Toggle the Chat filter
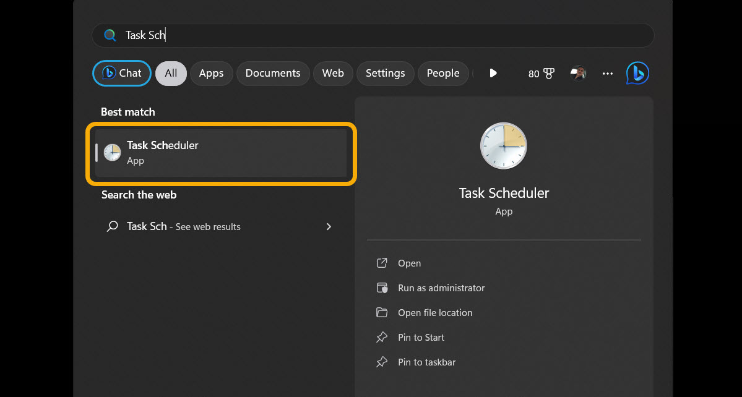Image resolution: width=742 pixels, height=397 pixels. [x=121, y=73]
